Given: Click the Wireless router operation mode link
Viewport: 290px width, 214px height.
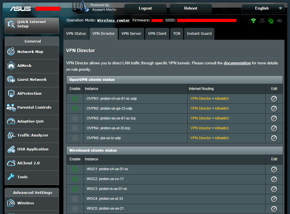Looking at the screenshot, I should [113, 20].
